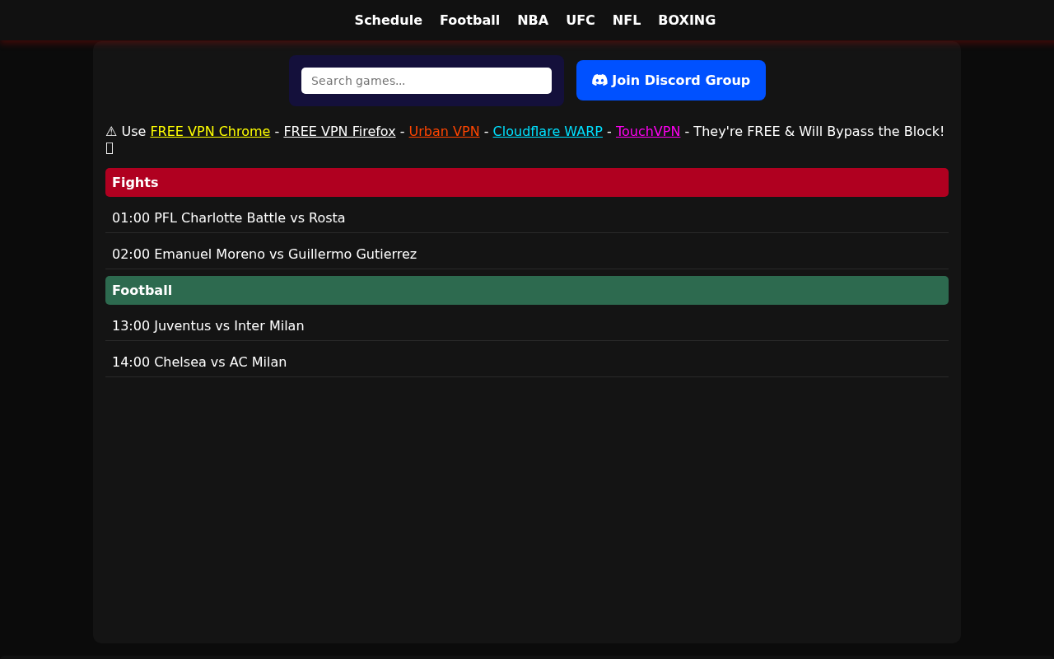Open PFL Charlotte Battle vs Rosta
This screenshot has width=1054, height=659.
tap(527, 218)
